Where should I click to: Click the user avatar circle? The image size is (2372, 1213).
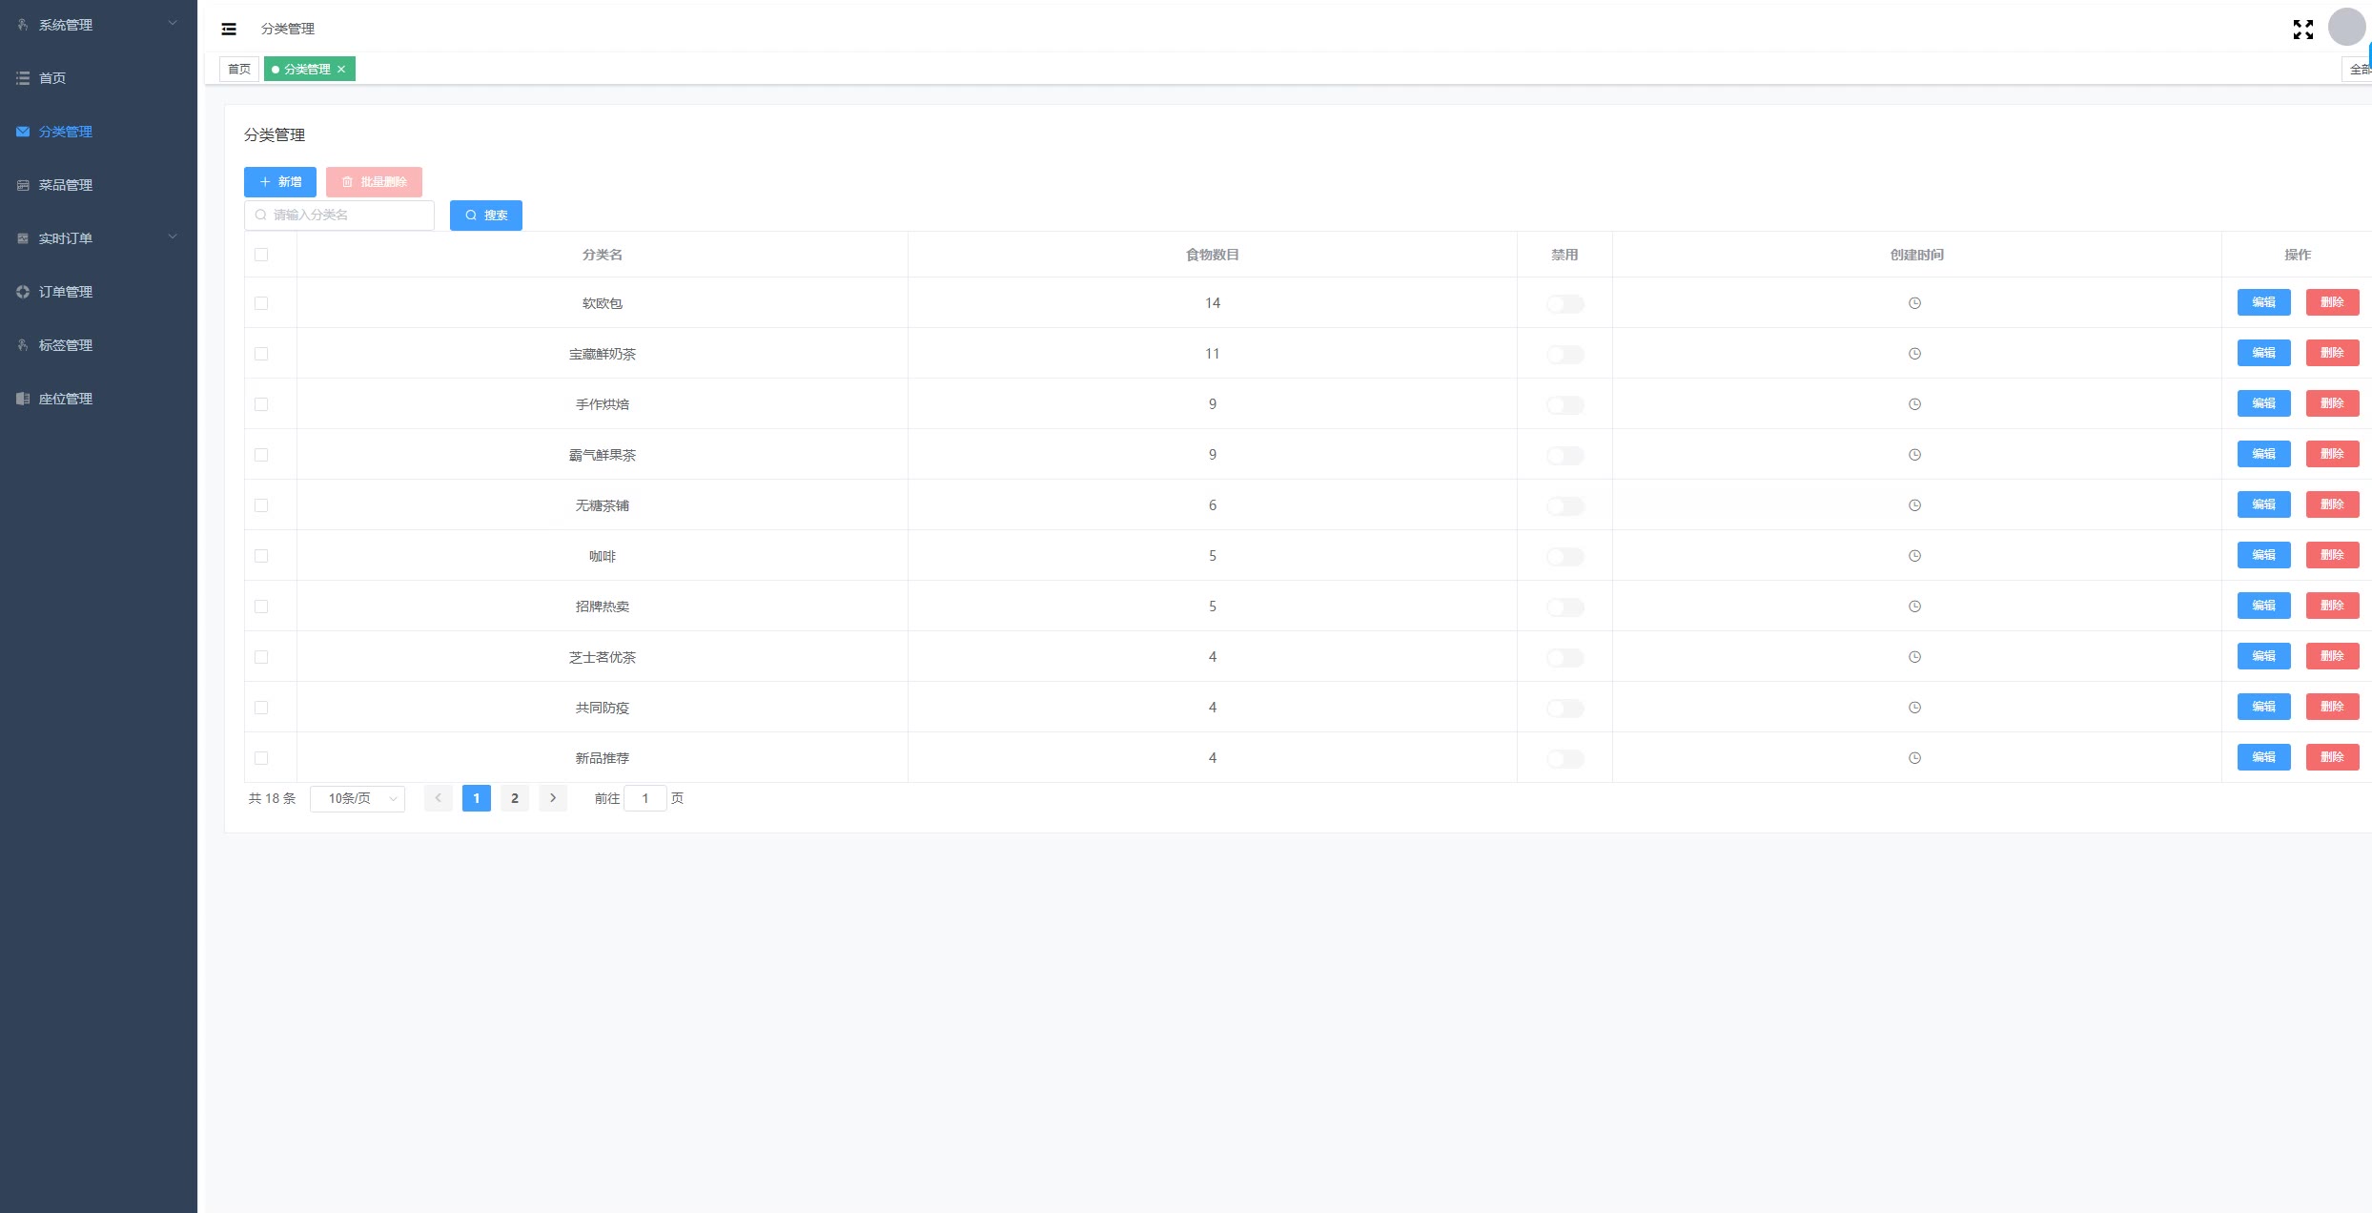[x=2346, y=27]
